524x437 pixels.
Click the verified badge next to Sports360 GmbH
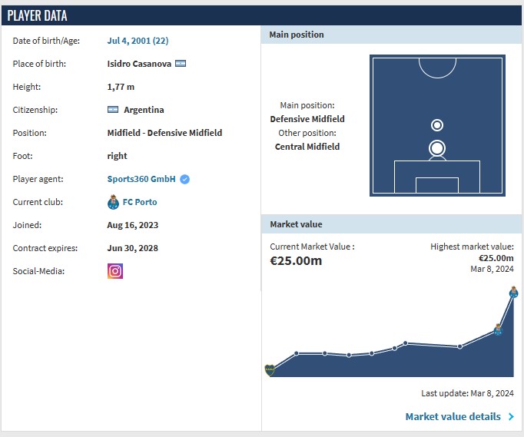click(x=185, y=179)
